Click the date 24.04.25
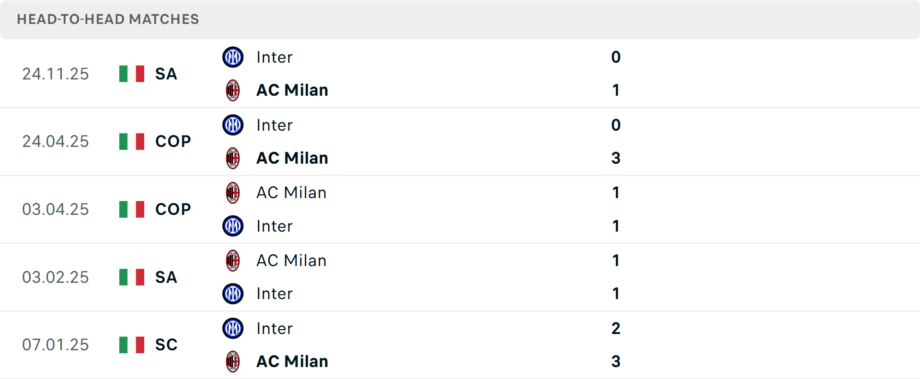Viewport: 920px width, 379px height. click(x=56, y=142)
